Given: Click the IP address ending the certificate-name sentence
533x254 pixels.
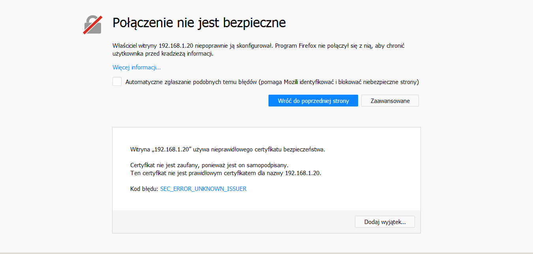Looking at the screenshot, I should pos(302,173).
